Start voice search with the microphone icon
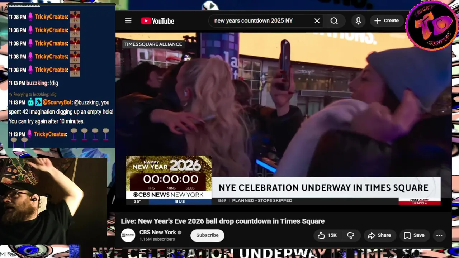Screen dimensions: 459x258 pyautogui.click(x=358, y=21)
